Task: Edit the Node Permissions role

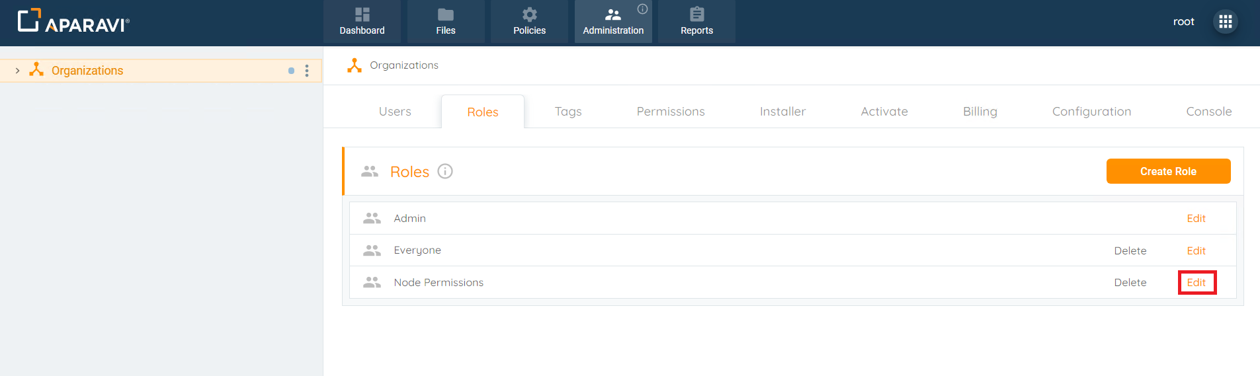Action: click(x=1196, y=283)
